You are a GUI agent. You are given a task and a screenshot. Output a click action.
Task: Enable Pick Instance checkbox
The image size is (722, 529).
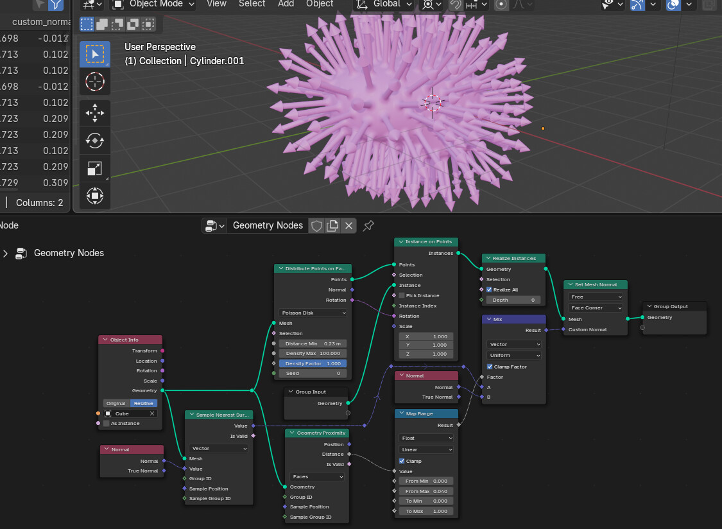402,295
